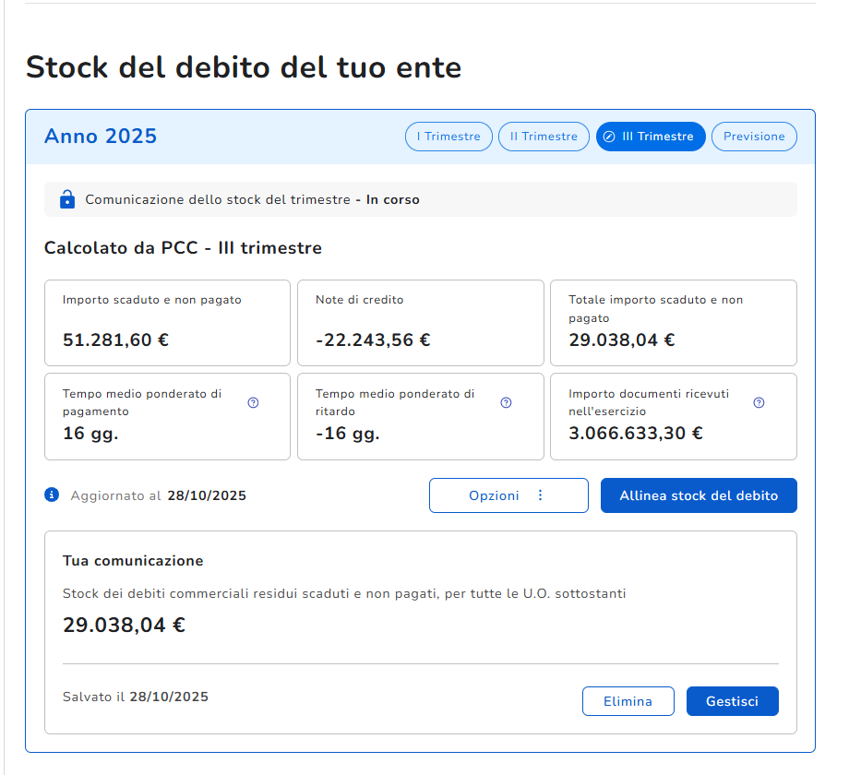Image resolution: width=849 pixels, height=775 pixels.
Task: Click the Elimina button
Action: 628,701
